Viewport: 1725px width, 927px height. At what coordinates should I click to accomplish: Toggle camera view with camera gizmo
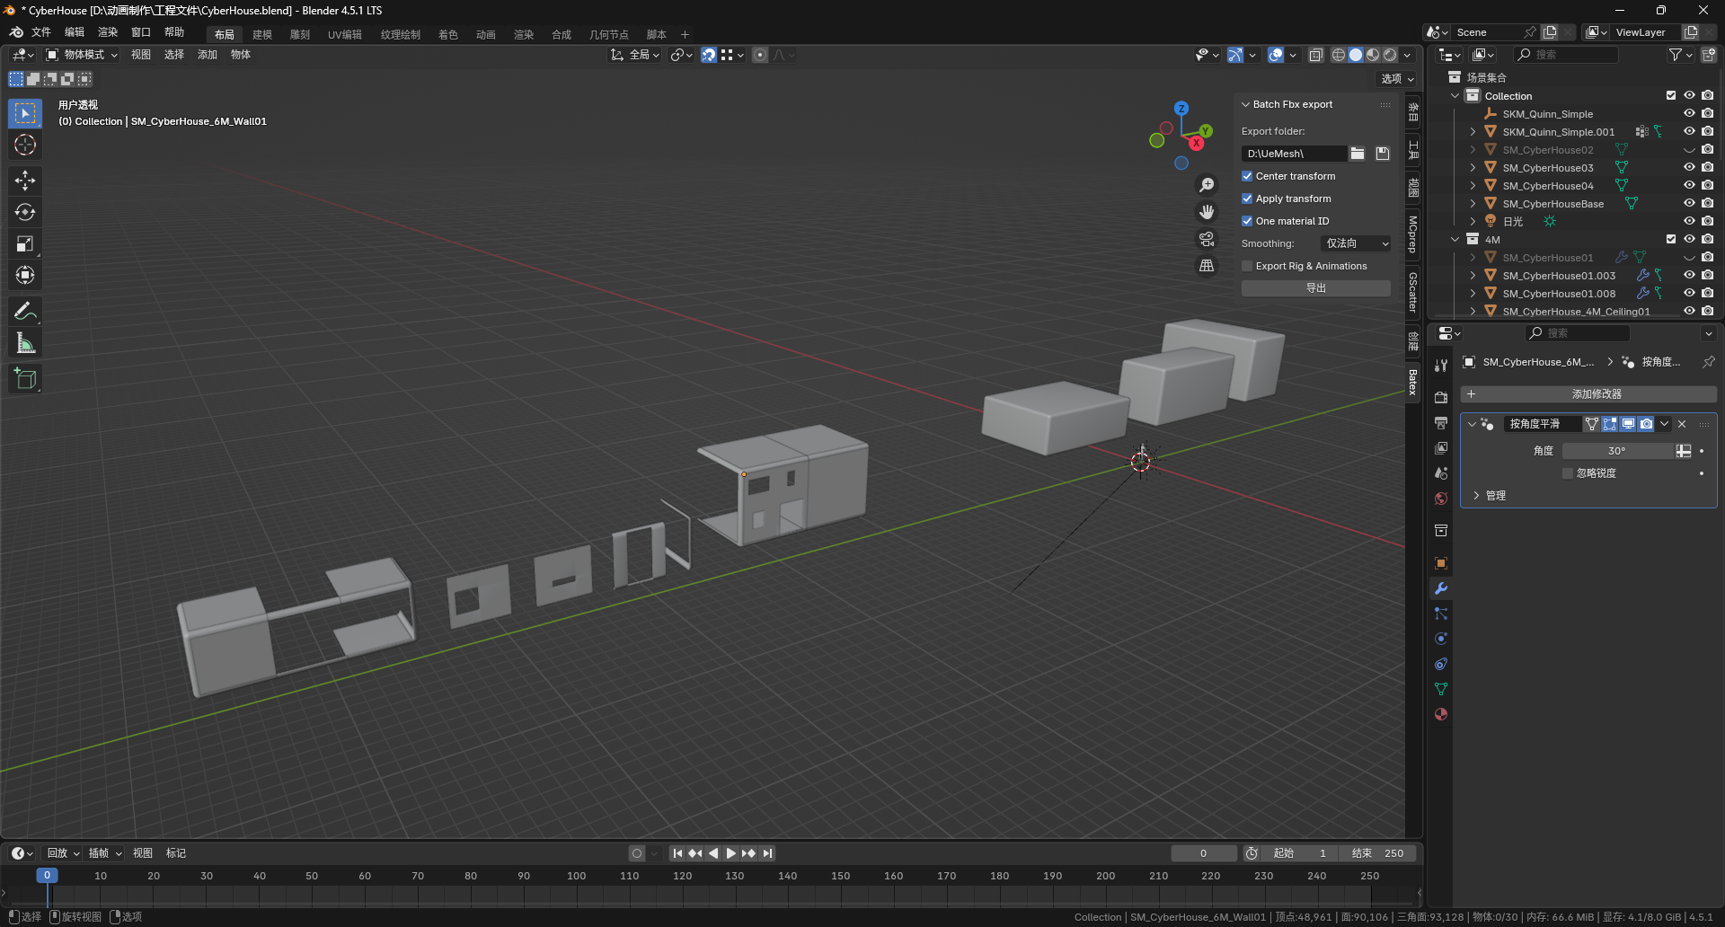(1207, 239)
